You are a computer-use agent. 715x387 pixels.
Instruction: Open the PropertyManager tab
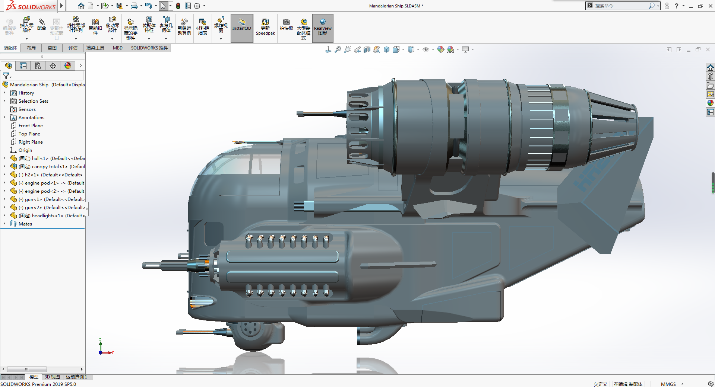[x=23, y=66]
